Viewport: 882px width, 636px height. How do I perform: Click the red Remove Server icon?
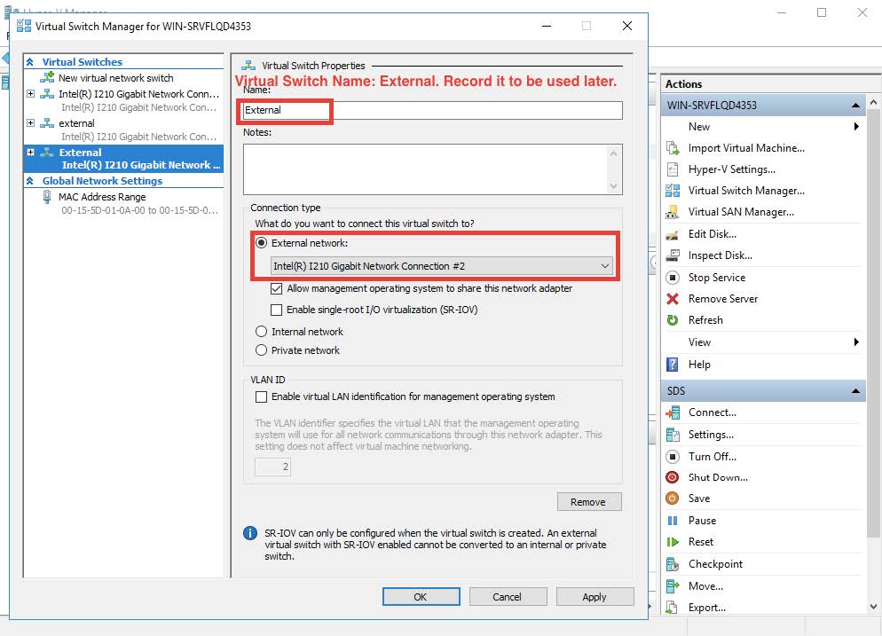673,299
